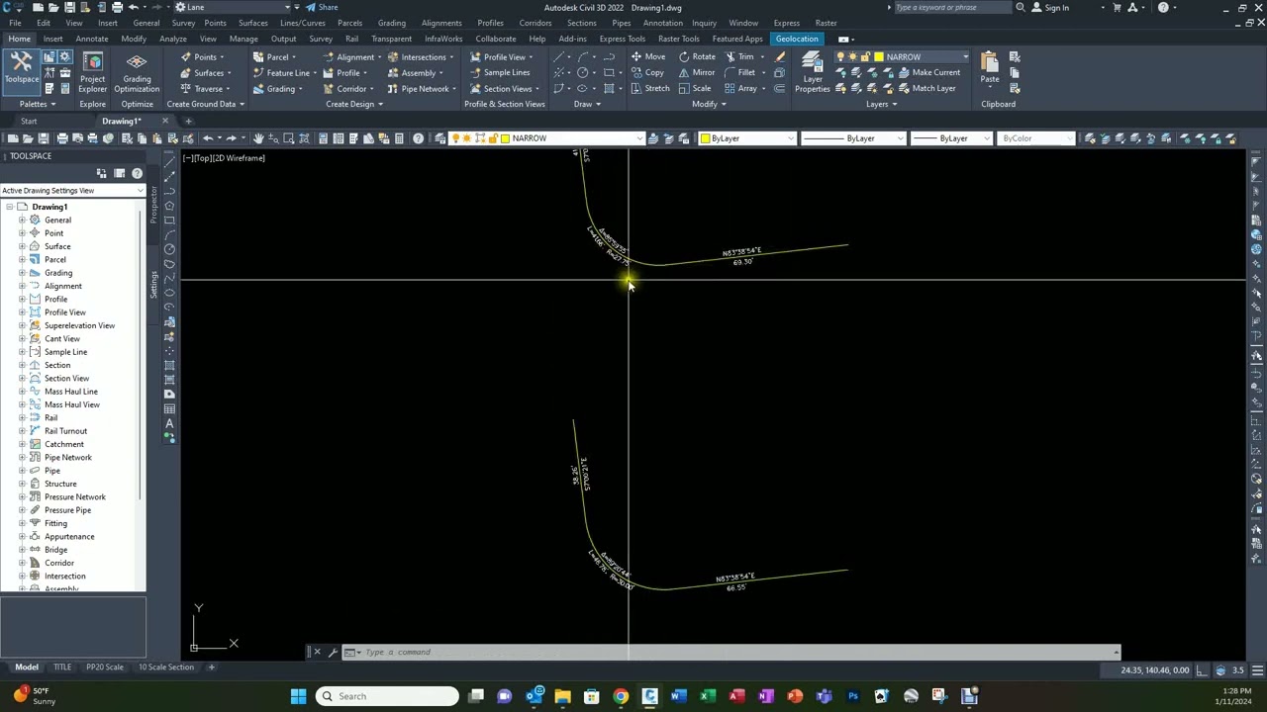Expand the General settings node
The height and width of the screenshot is (712, 1267).
(x=22, y=220)
